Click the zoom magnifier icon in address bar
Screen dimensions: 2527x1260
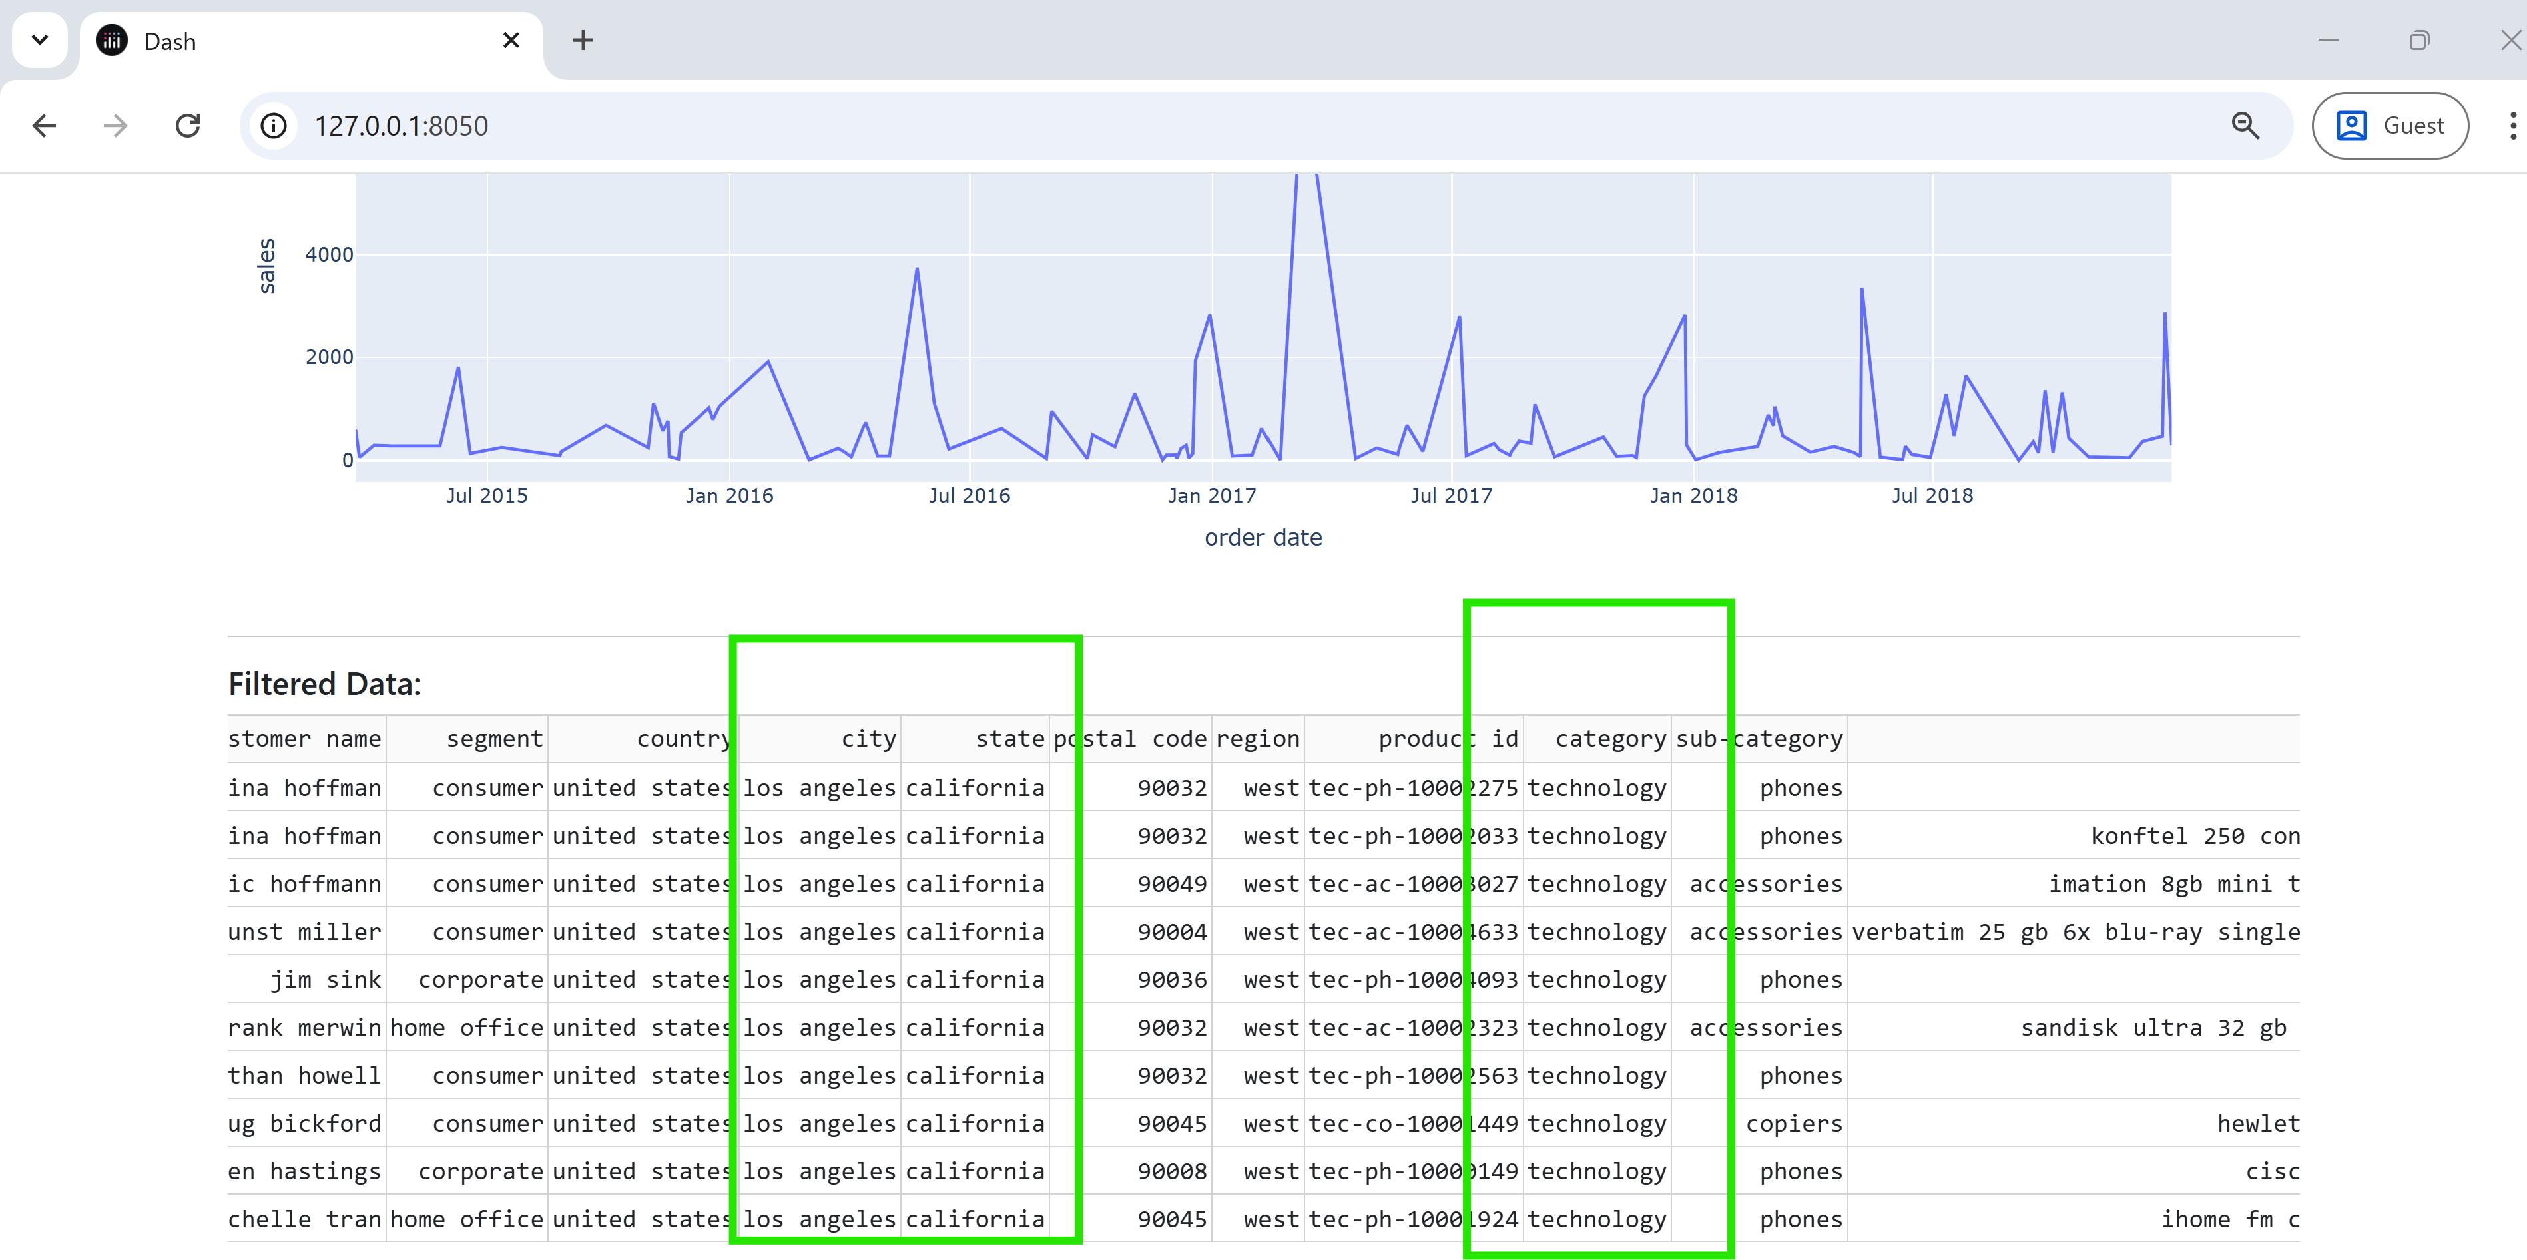pyautogui.click(x=2245, y=126)
